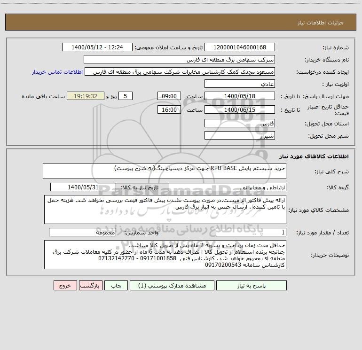This screenshot has height=350, width=362.
Task: Click the تاریخ و ساعت اعلان عمومی label
Action: point(168,48)
